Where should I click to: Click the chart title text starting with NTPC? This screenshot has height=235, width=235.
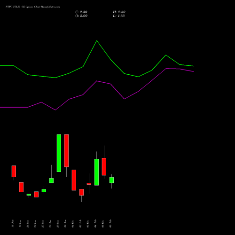[x=33, y=7]
